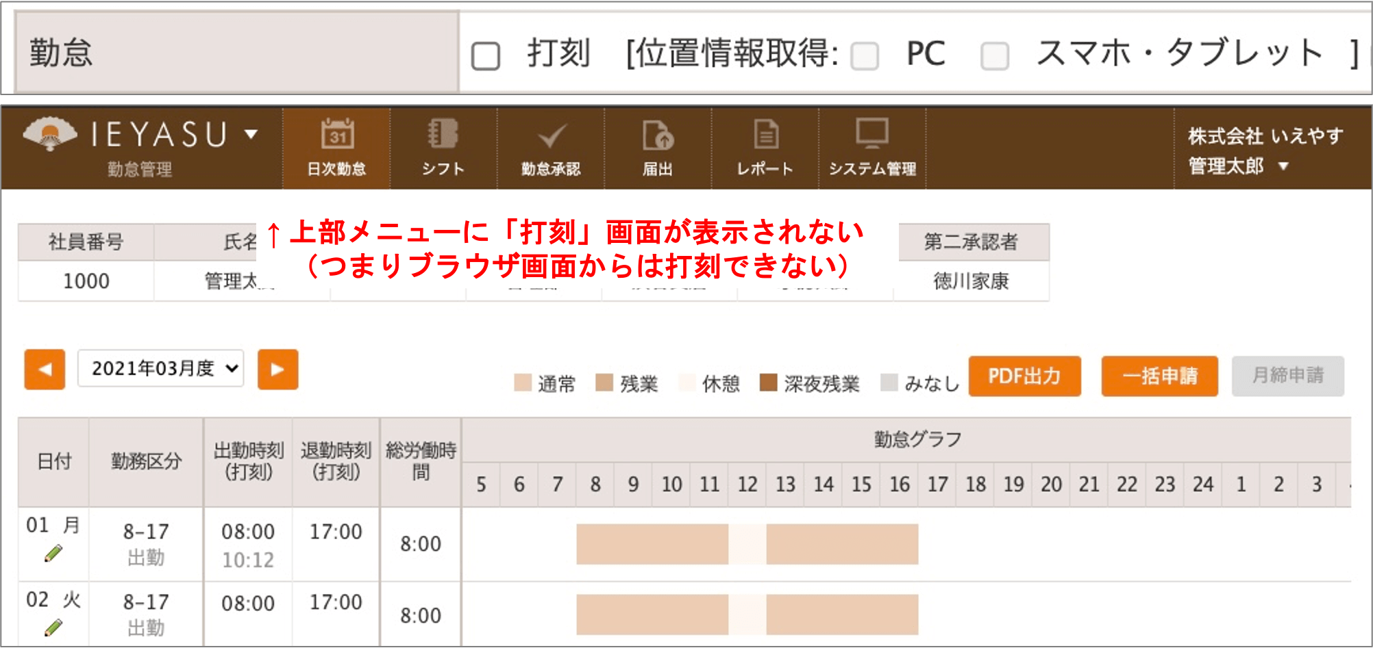Edit the 02 火 row pencil icon
Screen dimensions: 1373x648
click(53, 627)
